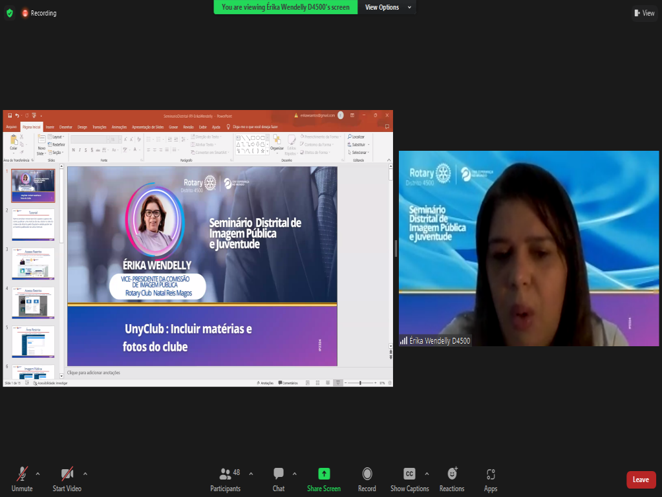Change layout using the View button

coord(645,13)
